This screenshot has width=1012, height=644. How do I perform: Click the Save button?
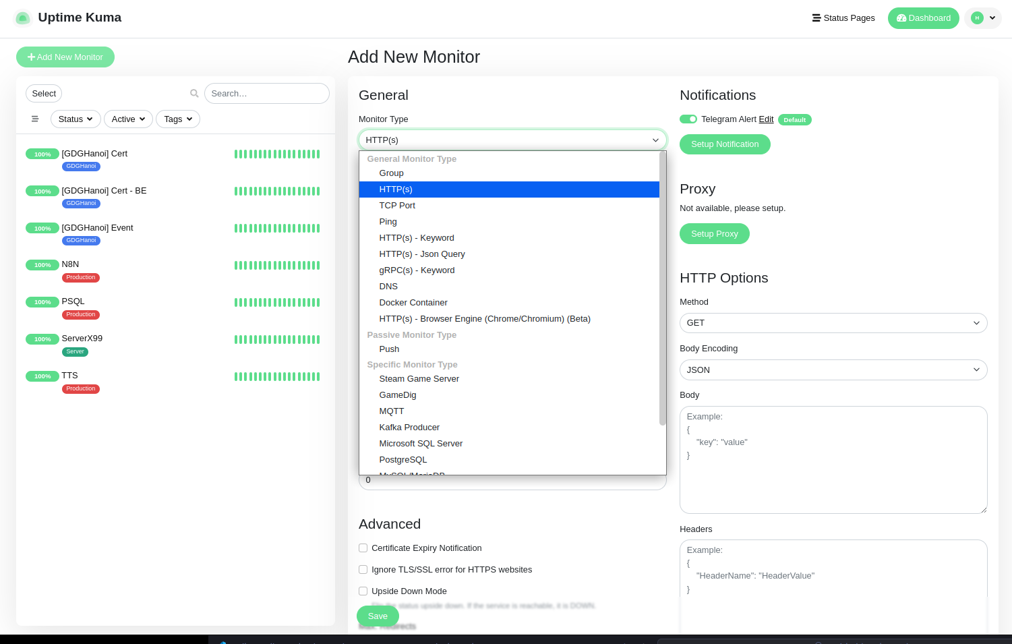tap(378, 616)
